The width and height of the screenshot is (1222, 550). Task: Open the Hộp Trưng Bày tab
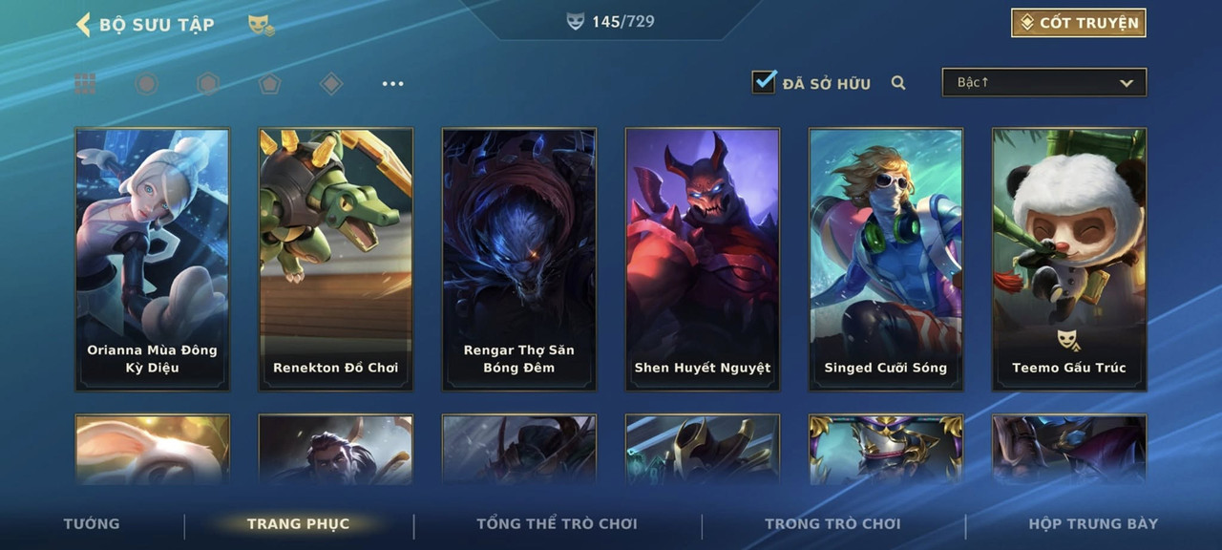1093,523
